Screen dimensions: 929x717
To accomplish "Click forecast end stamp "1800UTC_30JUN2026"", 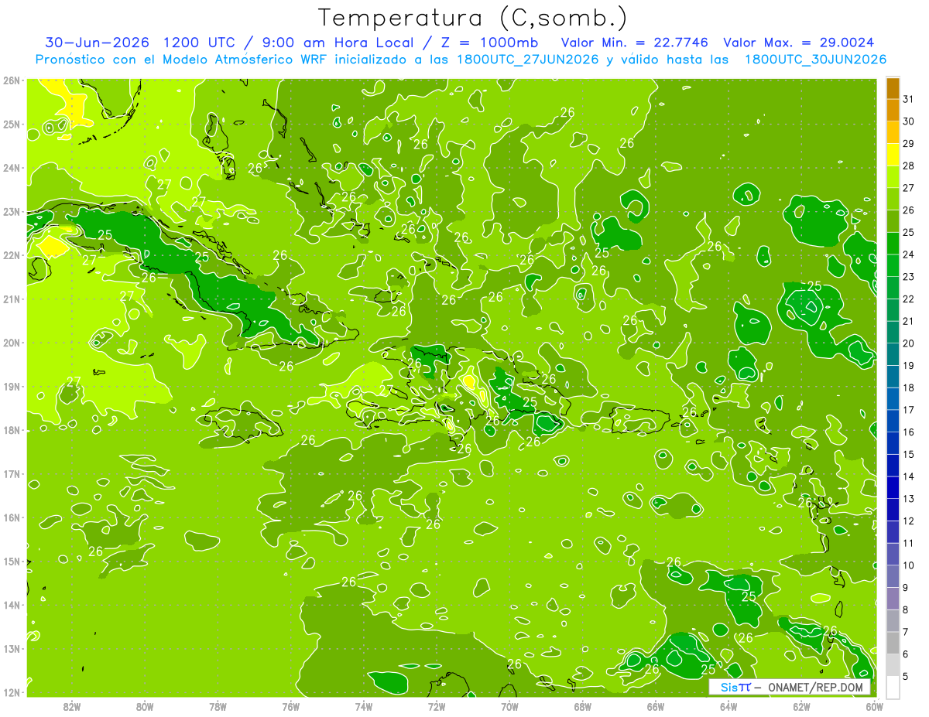I will tap(815, 60).
